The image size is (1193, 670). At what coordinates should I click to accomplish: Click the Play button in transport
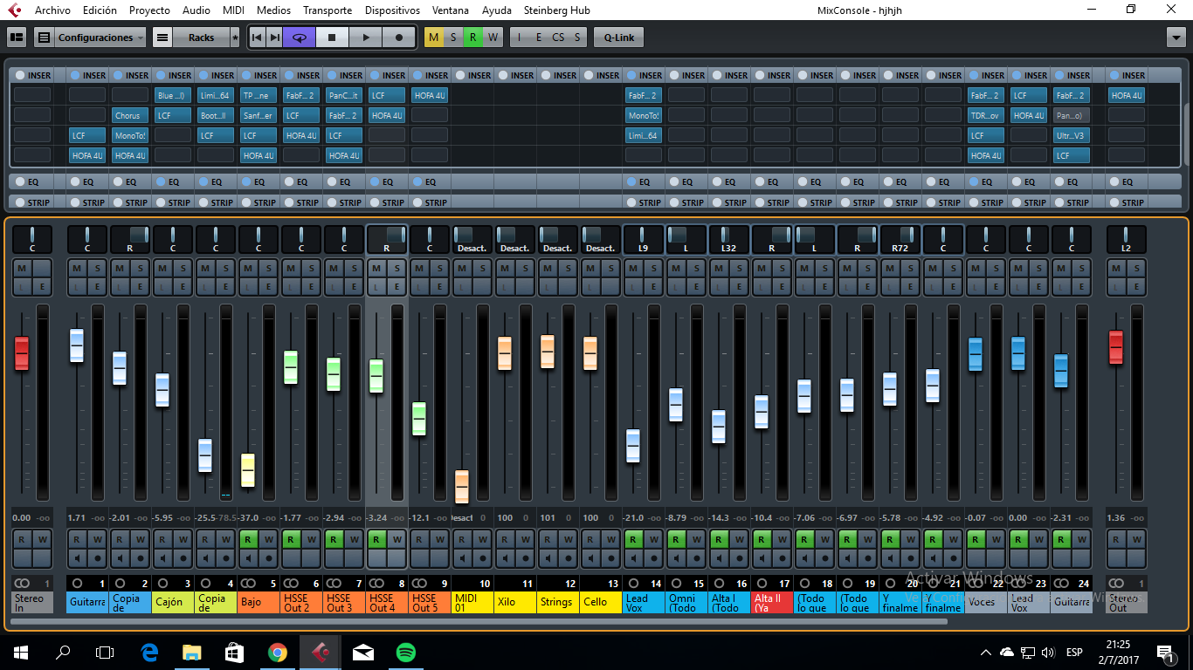point(366,38)
